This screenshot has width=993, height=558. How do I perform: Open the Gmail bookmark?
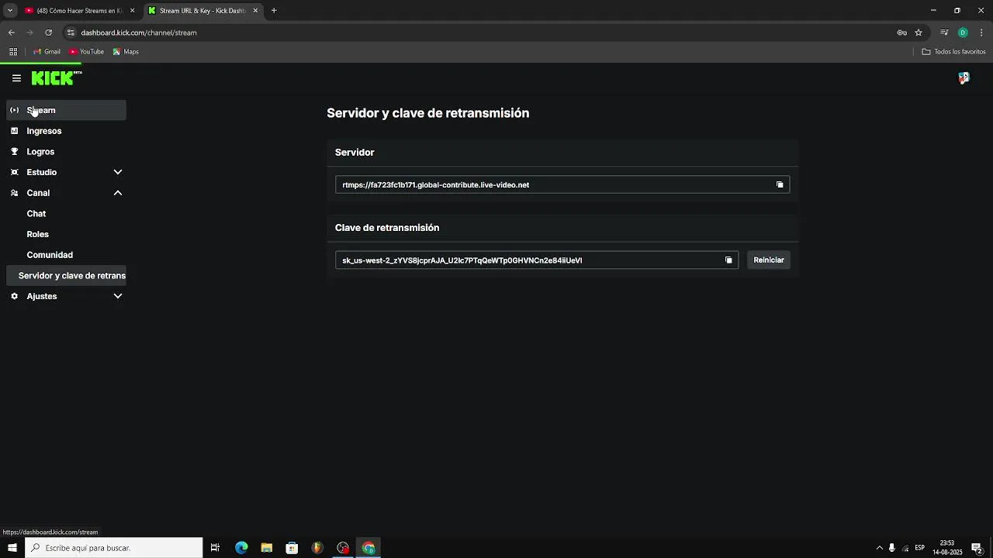47,52
